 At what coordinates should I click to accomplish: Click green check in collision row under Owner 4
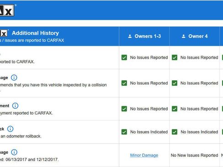[175, 83]
